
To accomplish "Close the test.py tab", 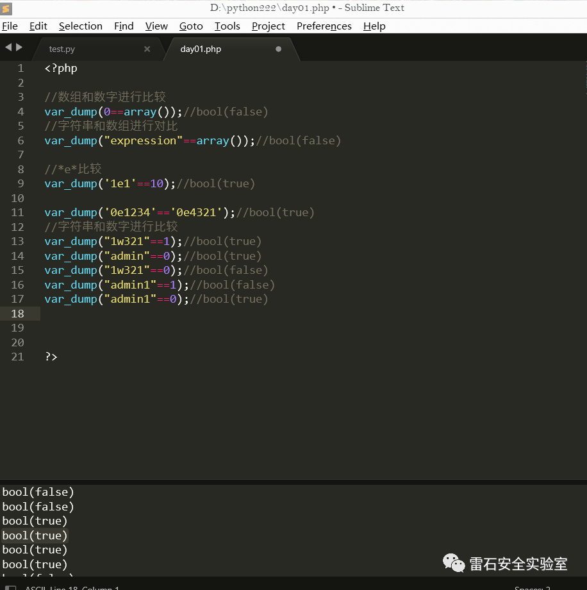I will tap(147, 49).
